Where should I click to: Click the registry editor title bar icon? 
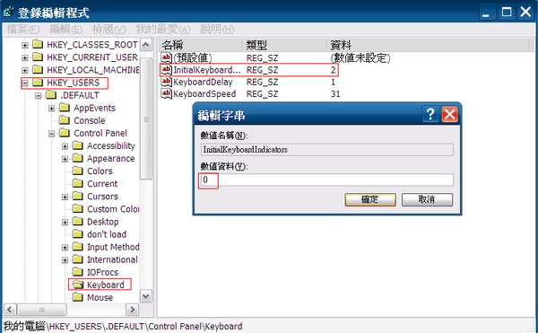(x=8, y=13)
